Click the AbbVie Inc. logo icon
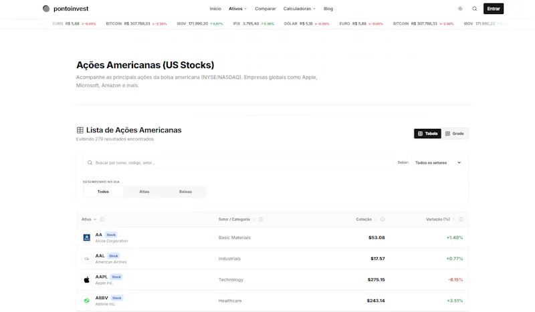Screen dimensions: 535x312 tap(87, 301)
